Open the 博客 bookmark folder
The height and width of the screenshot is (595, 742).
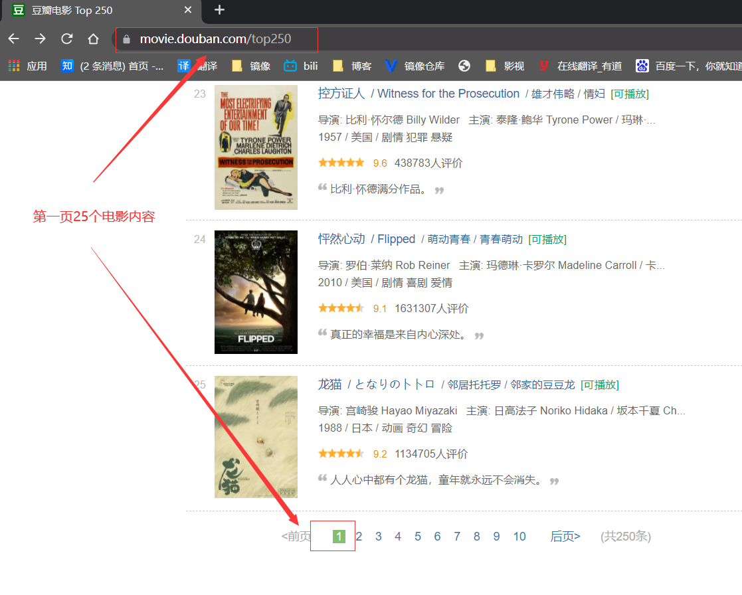(352, 66)
